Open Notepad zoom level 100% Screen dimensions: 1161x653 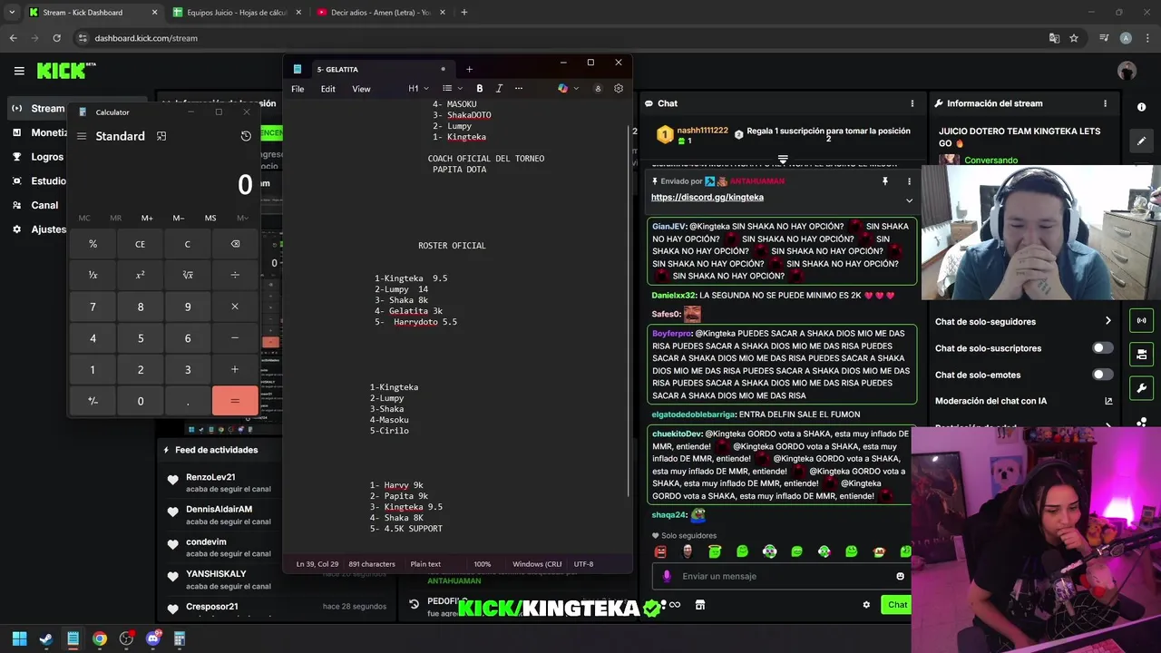coord(483,564)
